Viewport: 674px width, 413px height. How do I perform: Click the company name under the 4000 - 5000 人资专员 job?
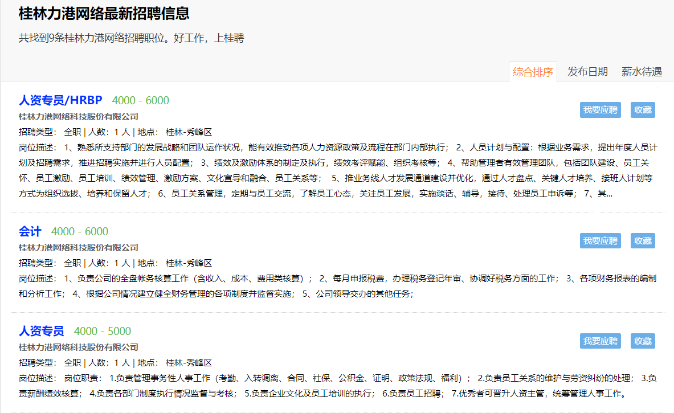[79, 347]
